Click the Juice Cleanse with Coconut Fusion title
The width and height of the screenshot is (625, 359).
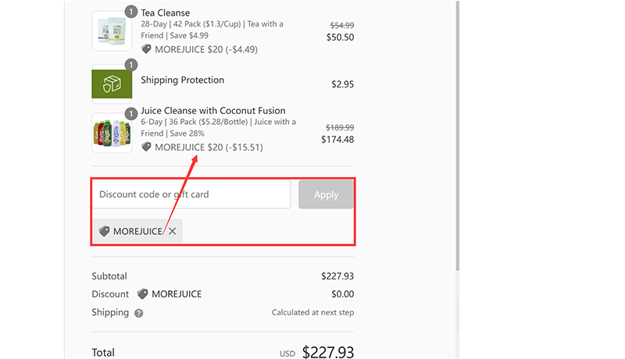click(x=212, y=111)
